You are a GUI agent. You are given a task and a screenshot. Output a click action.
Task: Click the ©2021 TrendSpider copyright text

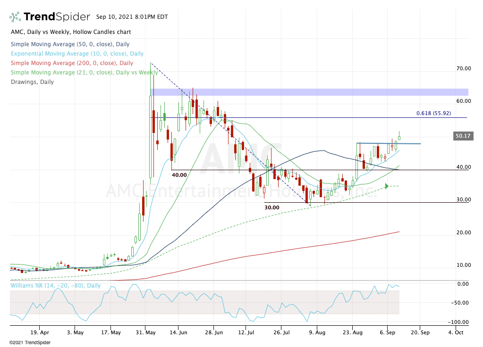pyautogui.click(x=30, y=342)
